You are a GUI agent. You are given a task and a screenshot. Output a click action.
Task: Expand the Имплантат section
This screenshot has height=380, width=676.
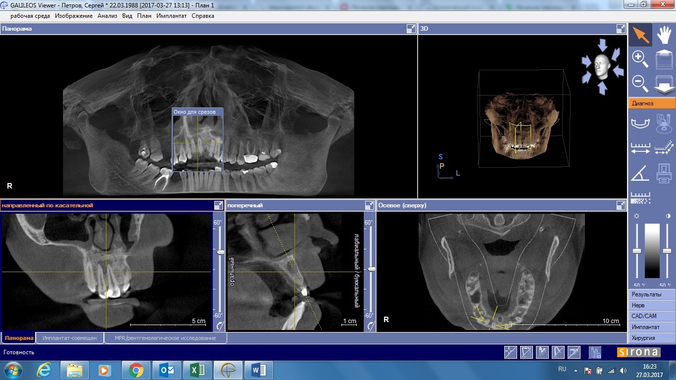click(x=652, y=327)
